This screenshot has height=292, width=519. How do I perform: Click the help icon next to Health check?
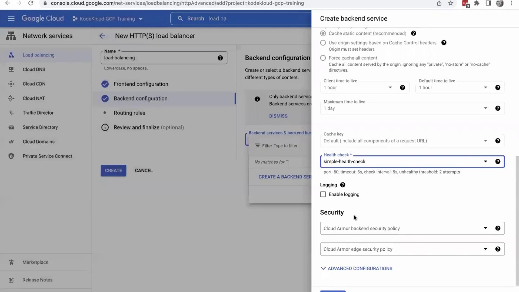click(498, 161)
